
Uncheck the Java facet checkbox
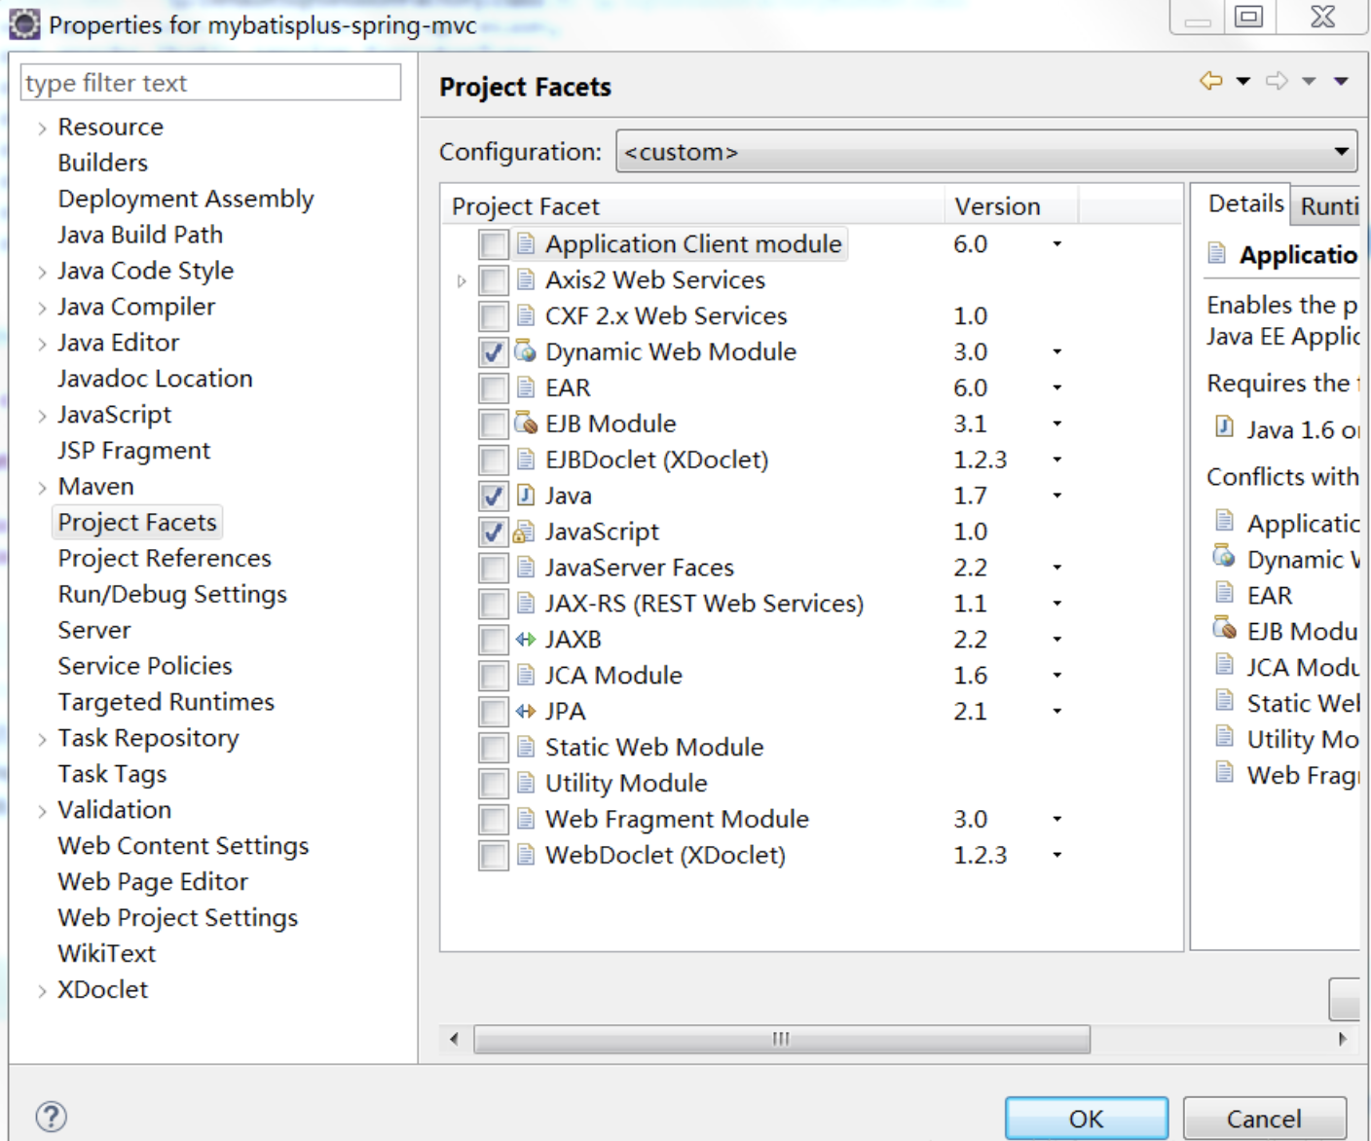pos(494,497)
